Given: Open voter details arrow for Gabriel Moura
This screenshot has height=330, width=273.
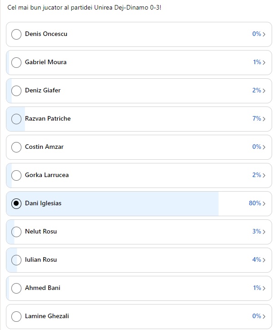Looking at the screenshot, I should 264,62.
